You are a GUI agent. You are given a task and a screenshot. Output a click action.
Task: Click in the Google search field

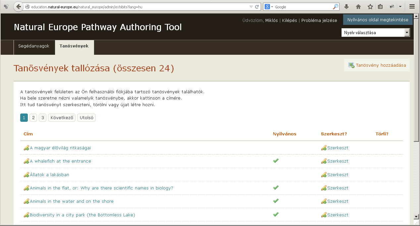pyautogui.click(x=303, y=7)
